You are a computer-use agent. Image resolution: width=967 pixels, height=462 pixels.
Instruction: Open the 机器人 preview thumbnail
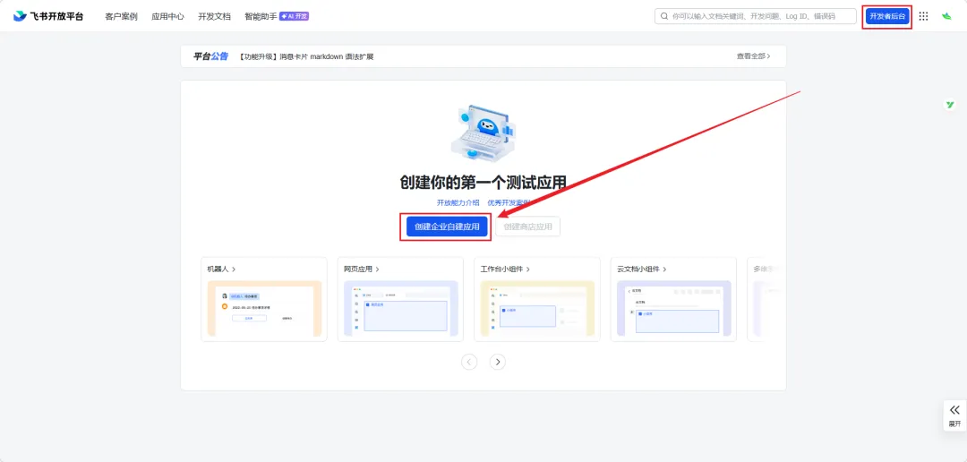point(264,308)
